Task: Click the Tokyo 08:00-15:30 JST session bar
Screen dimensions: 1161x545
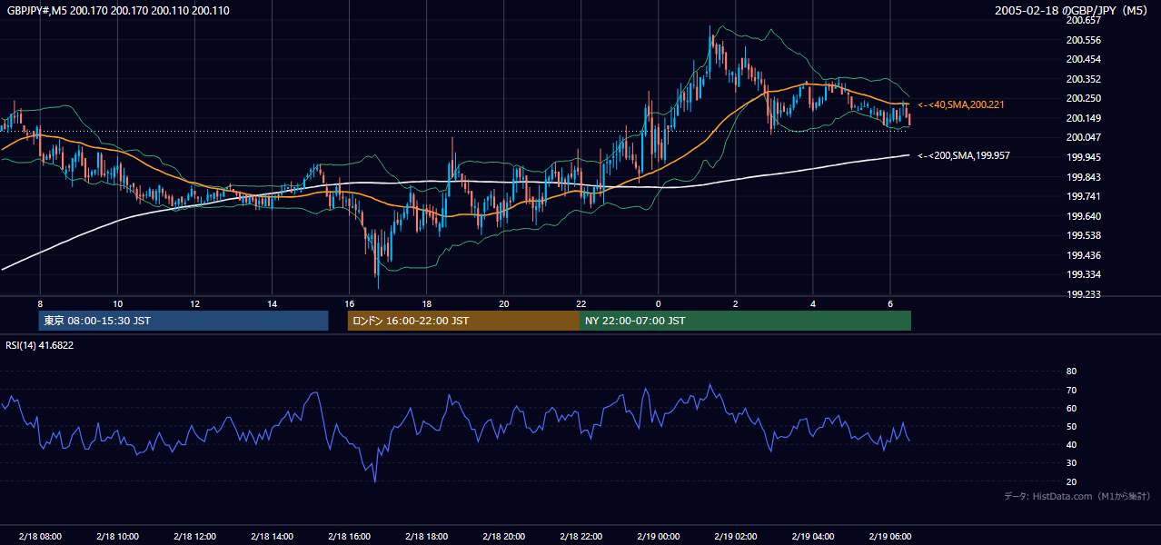Action: pyautogui.click(x=184, y=321)
